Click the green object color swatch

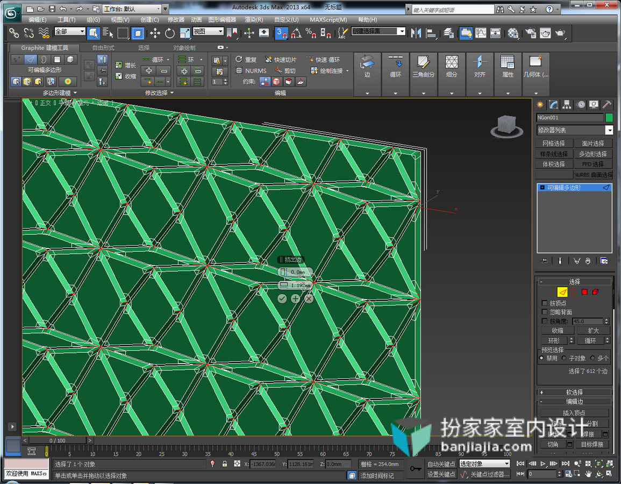tap(609, 118)
